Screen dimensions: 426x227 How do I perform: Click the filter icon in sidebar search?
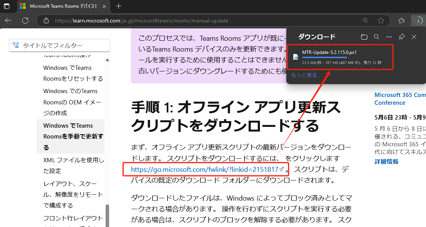(16, 45)
